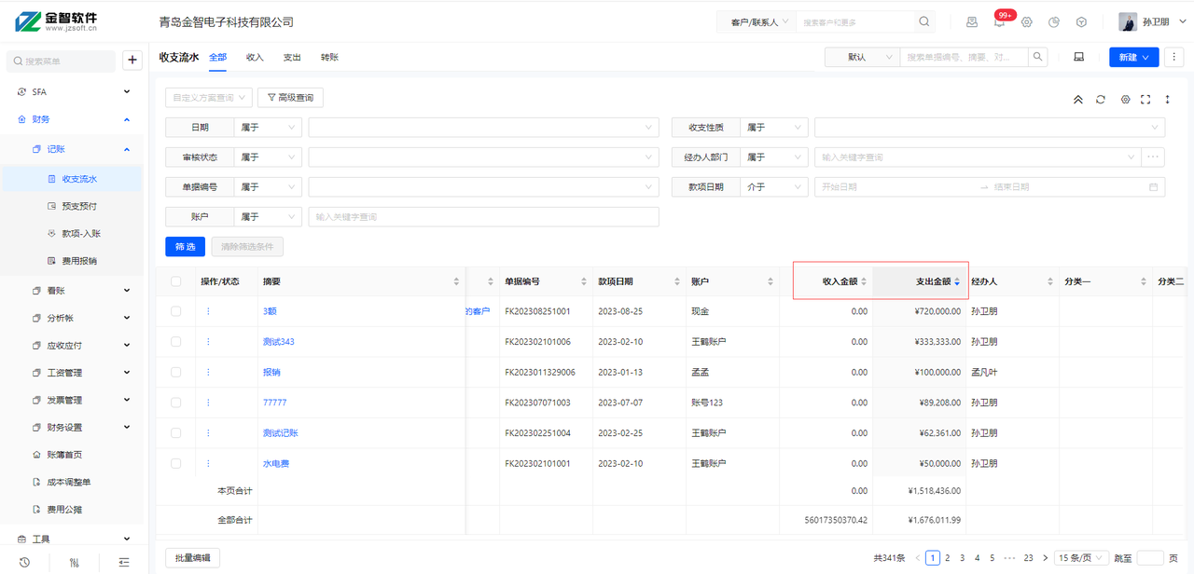Sort by 收入金额 column arrows

point(864,281)
